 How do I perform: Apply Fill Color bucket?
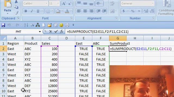(x=58, y=11)
